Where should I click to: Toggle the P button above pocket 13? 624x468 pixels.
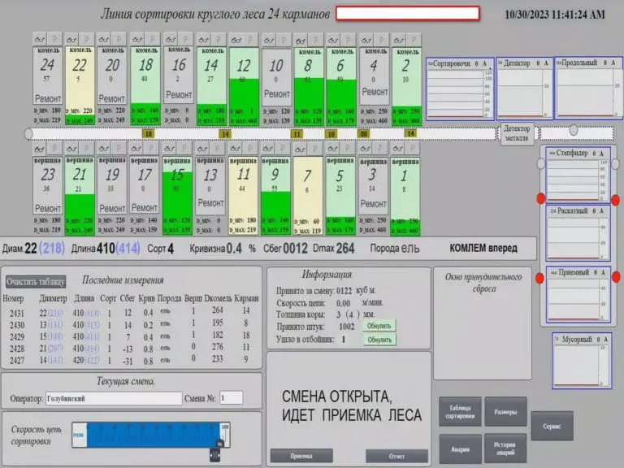click(217, 149)
